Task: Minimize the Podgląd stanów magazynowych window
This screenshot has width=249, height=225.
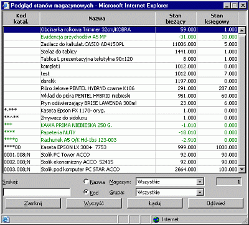Action: 228,6
